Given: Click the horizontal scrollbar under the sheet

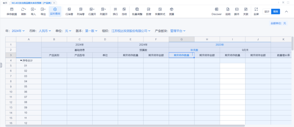Looking at the screenshot, I should click(x=125, y=126).
